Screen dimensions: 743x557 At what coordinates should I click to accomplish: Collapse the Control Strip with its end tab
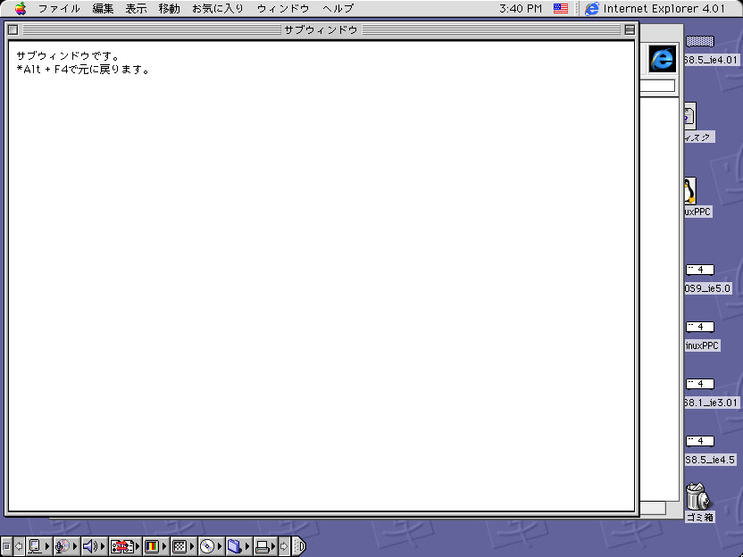coord(299,546)
